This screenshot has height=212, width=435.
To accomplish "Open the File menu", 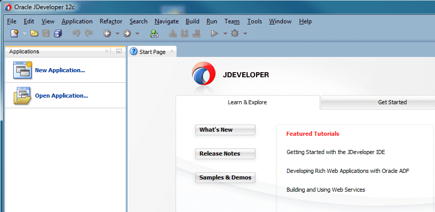I will pos(12,21).
